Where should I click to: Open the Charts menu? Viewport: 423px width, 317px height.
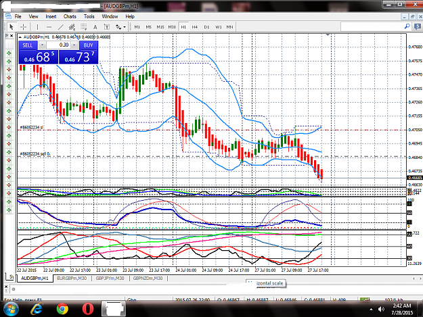(70, 16)
